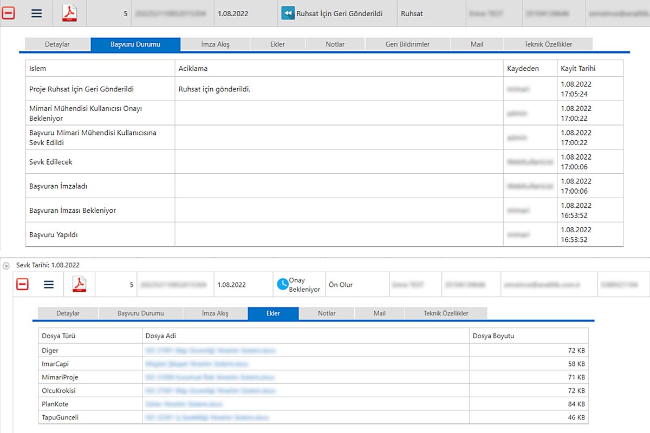Open the lower Notlar tab
650x433 pixels.
(x=327, y=313)
